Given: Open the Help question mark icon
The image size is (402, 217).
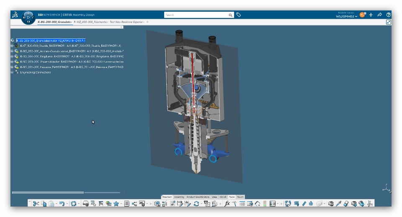Looking at the screenshot, I should coord(389,15).
